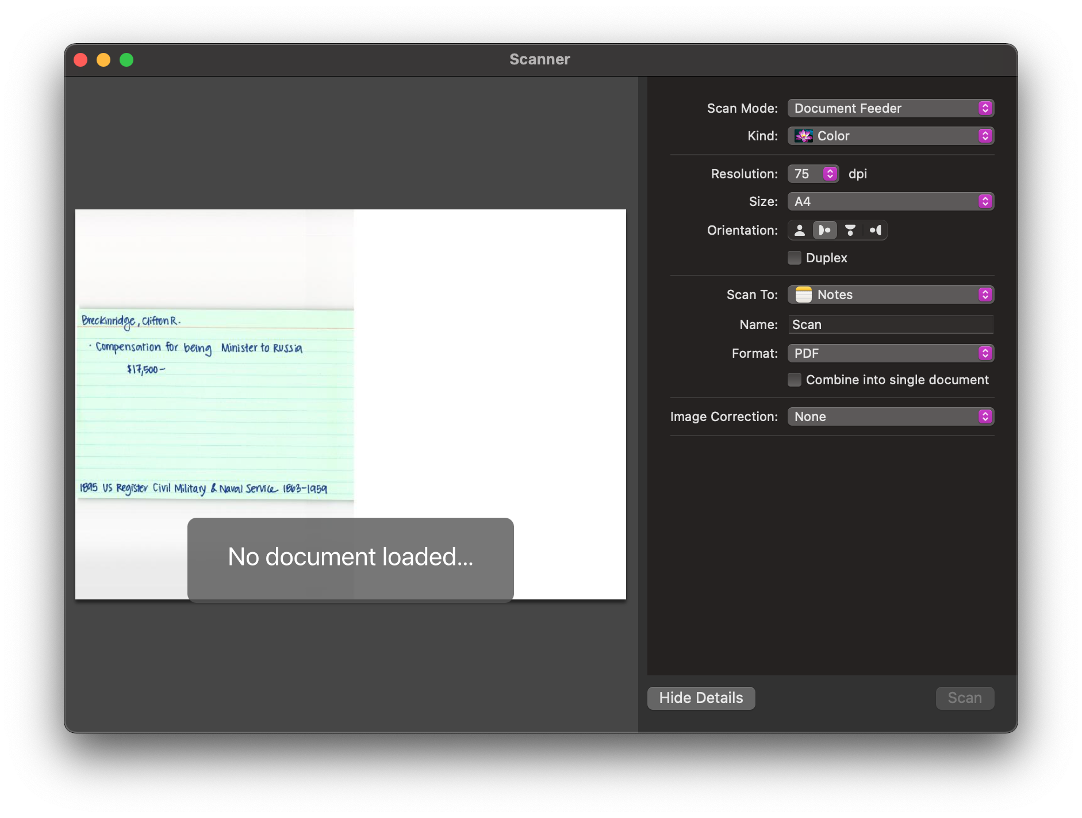Toggle landscape orientation in the segmented control

pyautogui.click(x=824, y=230)
